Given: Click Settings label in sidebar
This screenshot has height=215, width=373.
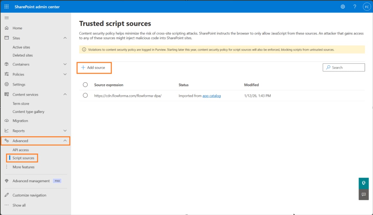Looking at the screenshot, I should (19, 85).
